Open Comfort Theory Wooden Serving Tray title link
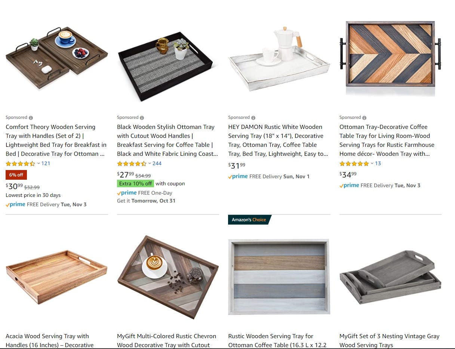 coord(56,140)
